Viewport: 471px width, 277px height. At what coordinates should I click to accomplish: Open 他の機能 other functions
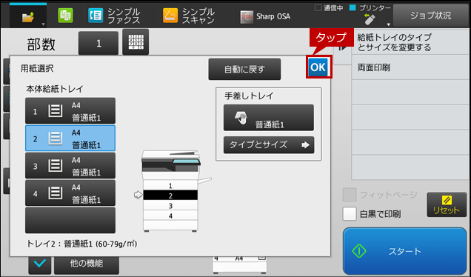pyautogui.click(x=87, y=264)
